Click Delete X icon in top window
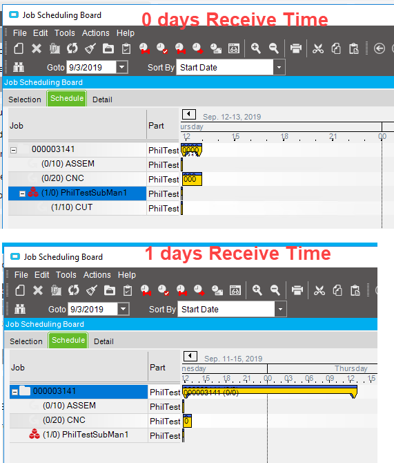394x463 pixels. pyautogui.click(x=37, y=48)
